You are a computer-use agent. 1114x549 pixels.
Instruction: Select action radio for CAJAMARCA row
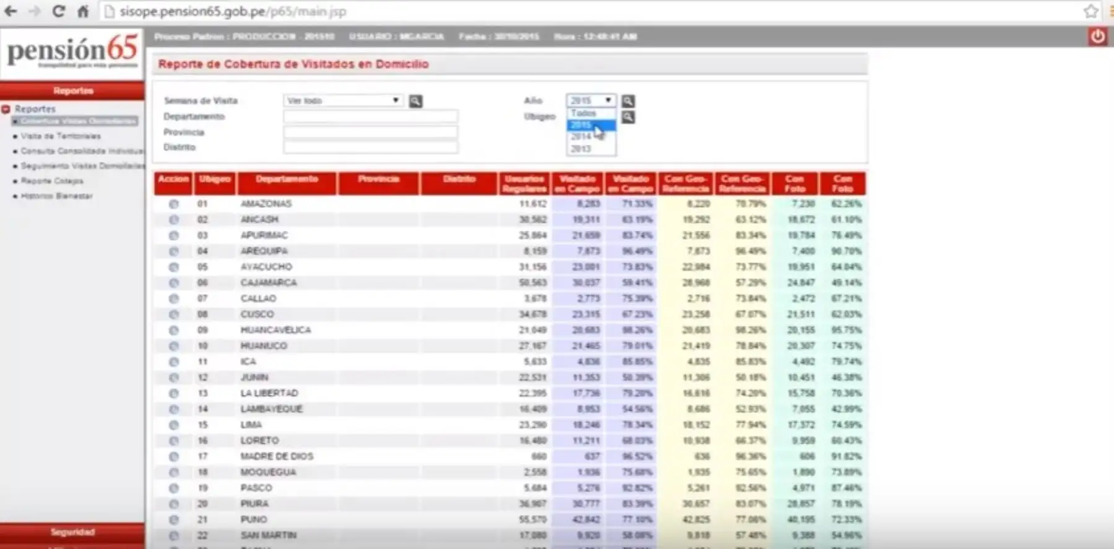point(173,283)
